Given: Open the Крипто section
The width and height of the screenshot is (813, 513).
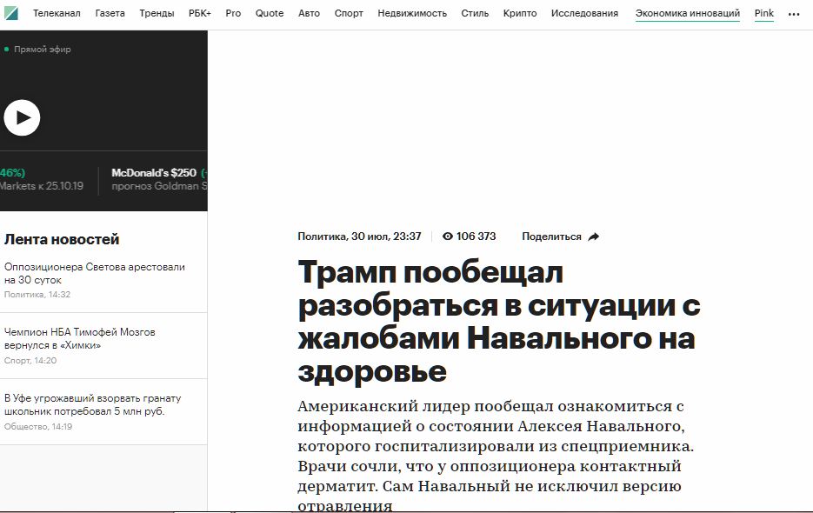Looking at the screenshot, I should click(520, 14).
